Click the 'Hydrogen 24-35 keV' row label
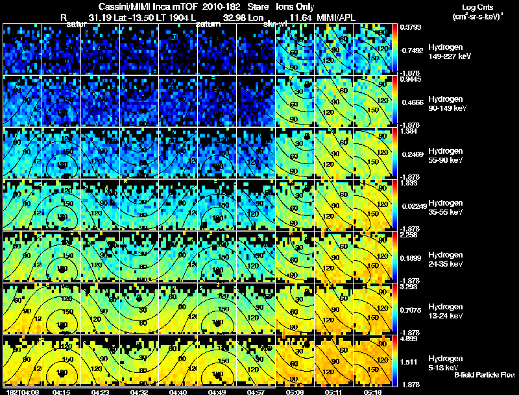 [x=446, y=259]
